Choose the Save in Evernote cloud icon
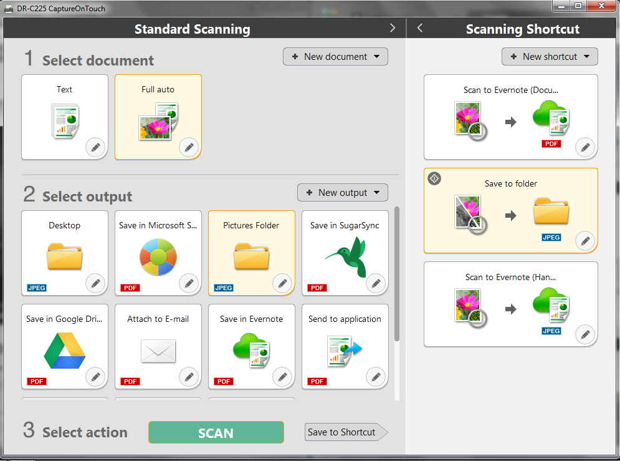Image resolution: width=620 pixels, height=461 pixels. (252, 351)
